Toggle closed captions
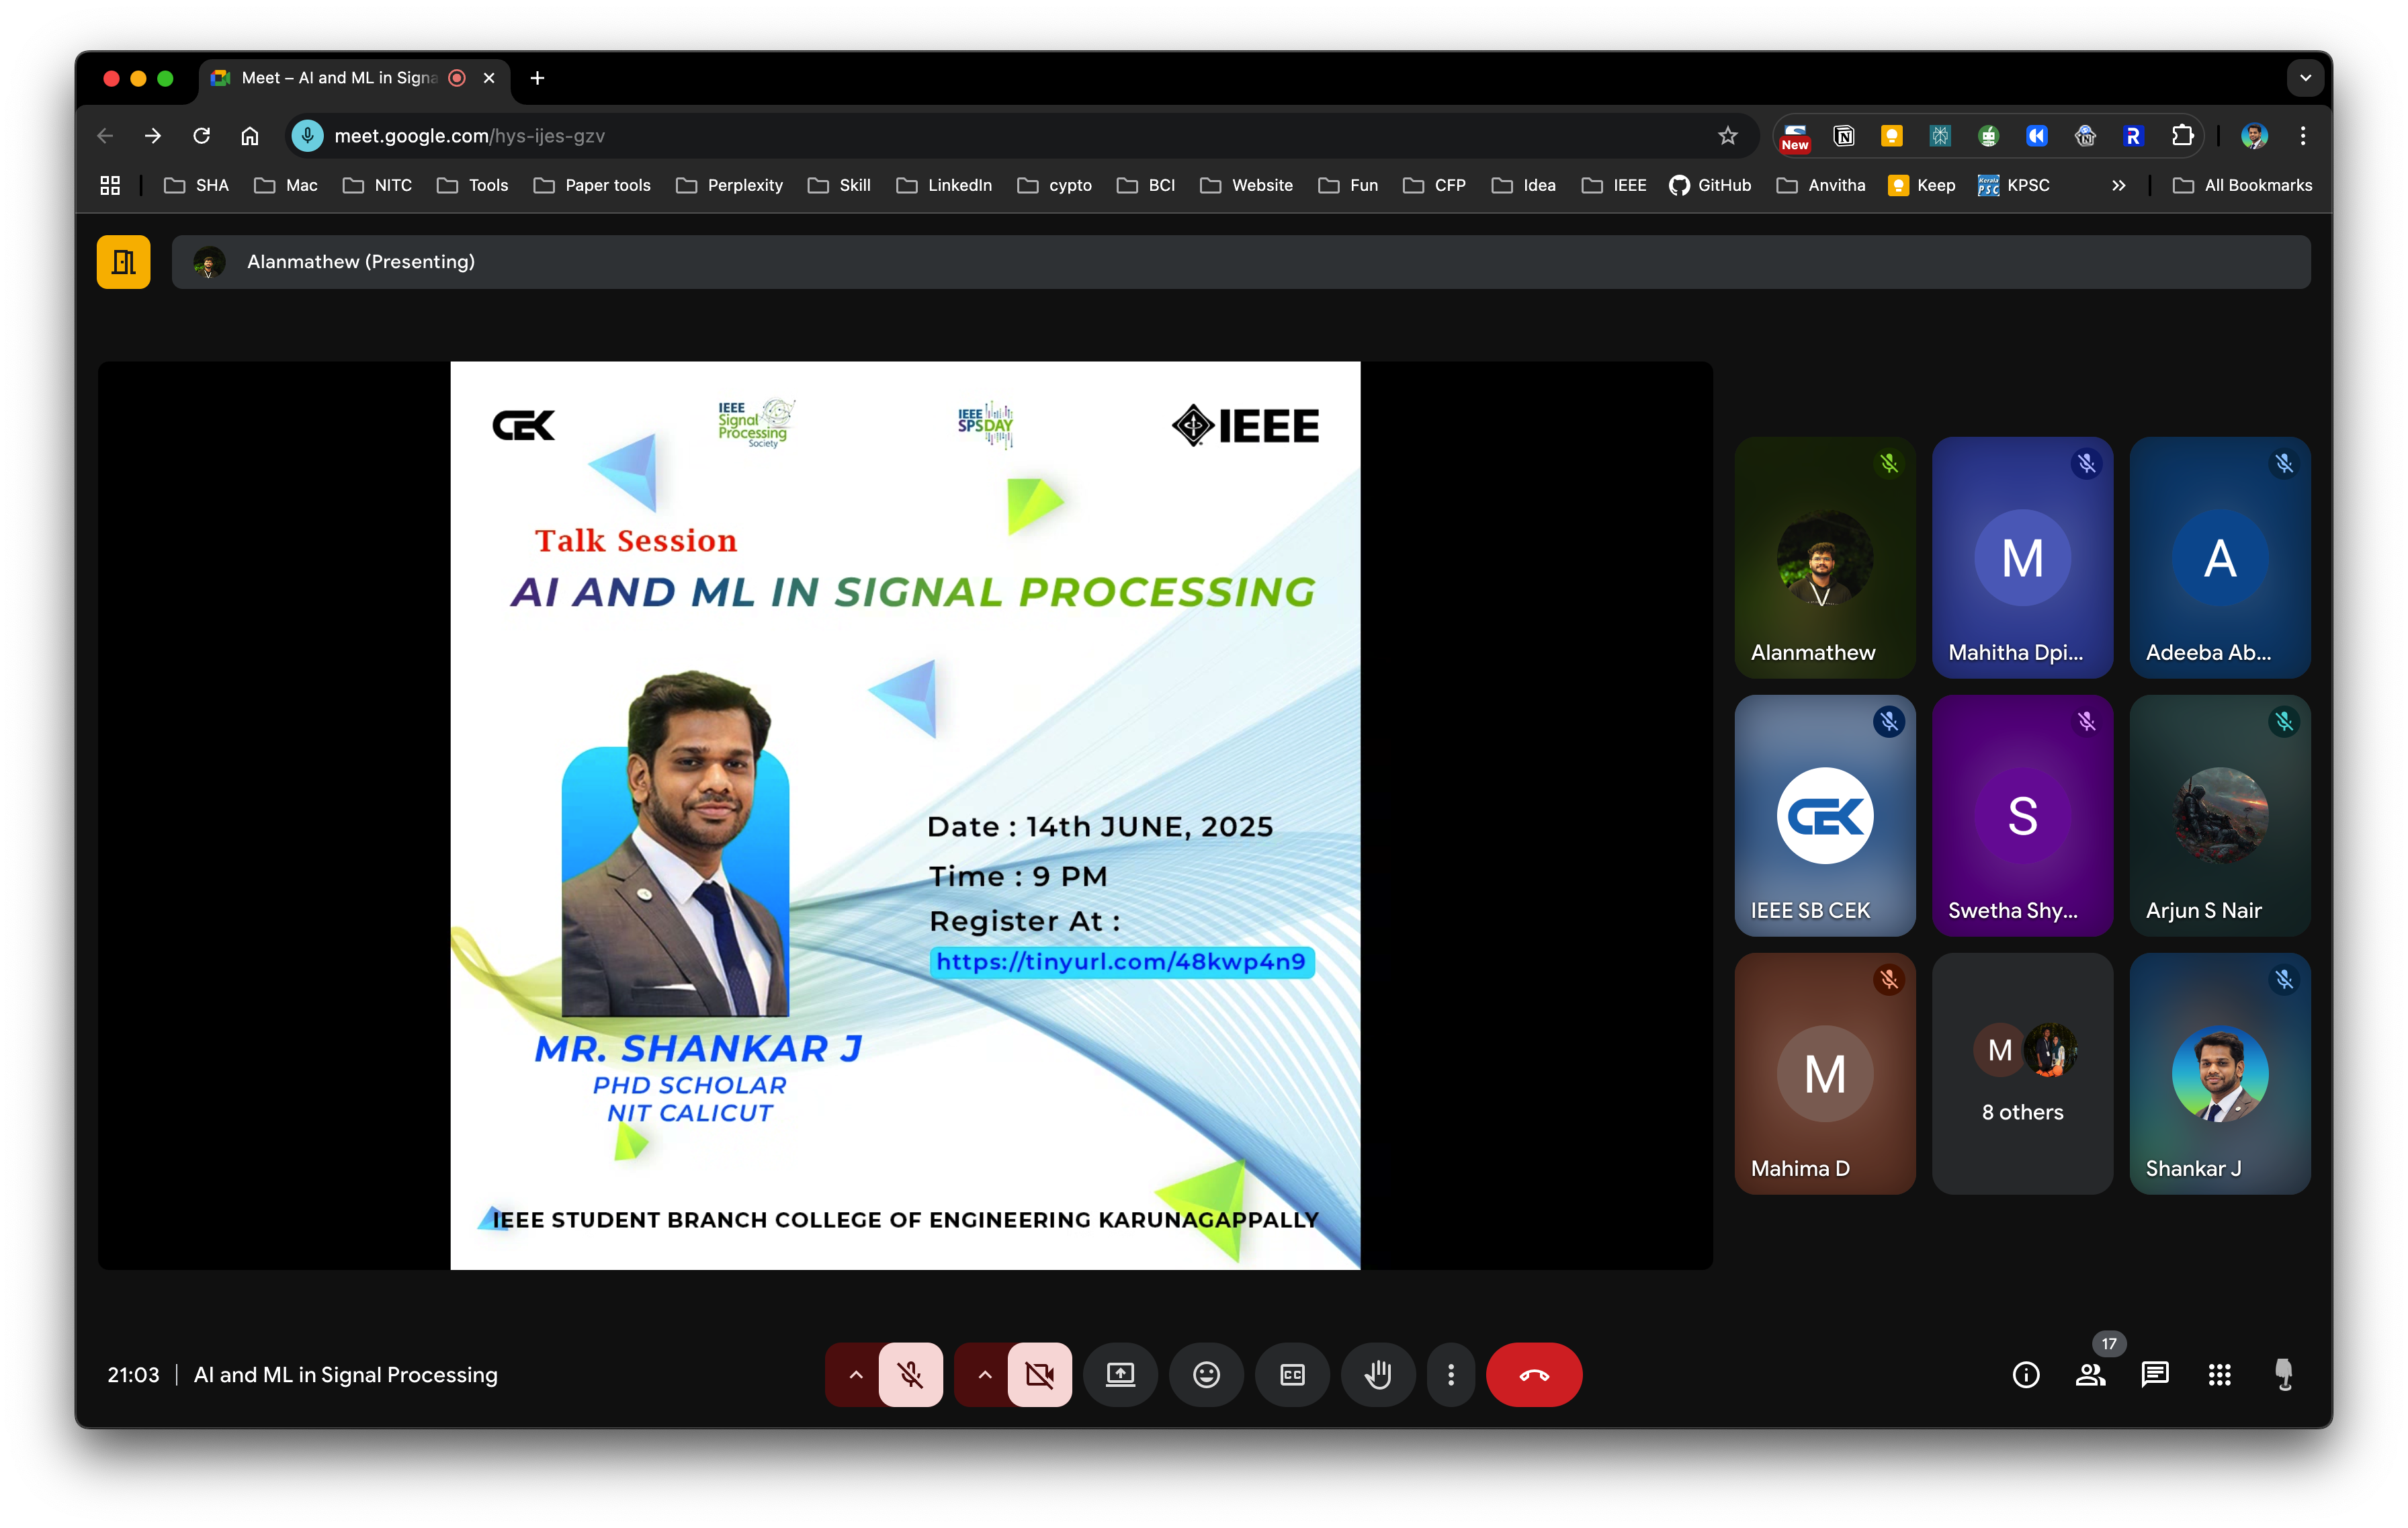This screenshot has width=2408, height=1528. coord(1292,1375)
